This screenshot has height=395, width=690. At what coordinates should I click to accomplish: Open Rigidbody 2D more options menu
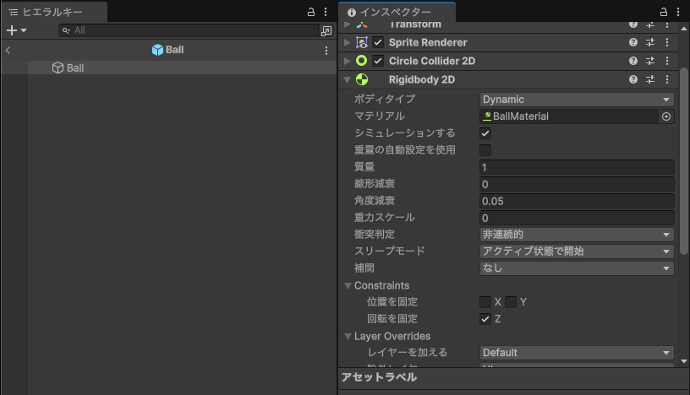(667, 79)
